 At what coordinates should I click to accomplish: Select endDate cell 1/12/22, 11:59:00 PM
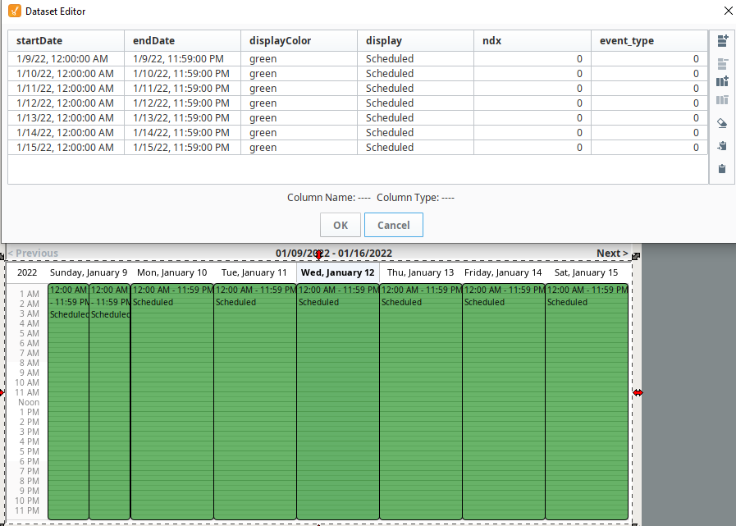click(183, 103)
